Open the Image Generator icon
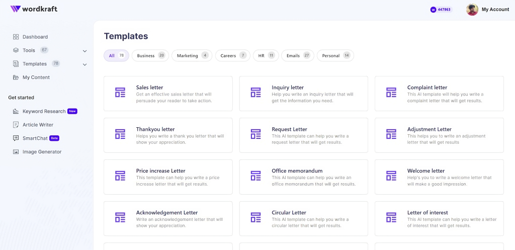Screen dimensions: 515x250 coord(16,152)
